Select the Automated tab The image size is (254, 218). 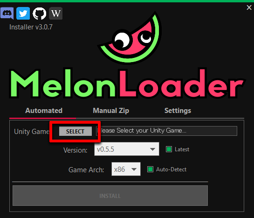44,111
